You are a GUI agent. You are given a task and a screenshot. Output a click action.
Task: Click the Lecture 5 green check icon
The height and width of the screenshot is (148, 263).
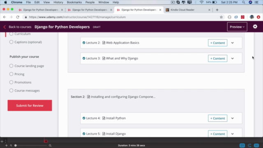84,134
